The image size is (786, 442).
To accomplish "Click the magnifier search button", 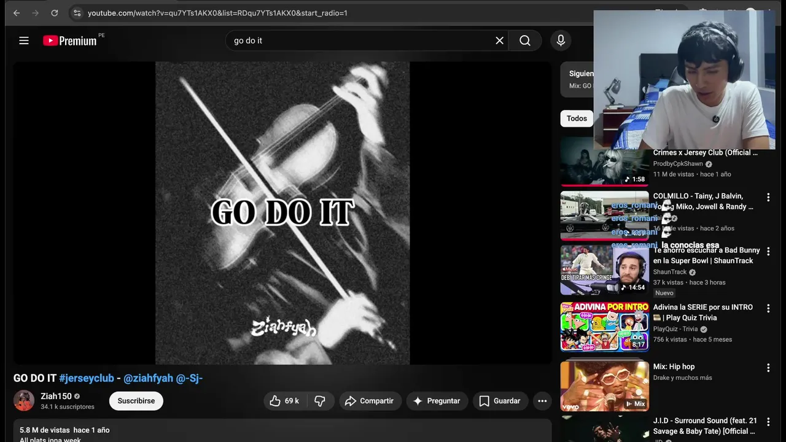I will click(x=525, y=41).
